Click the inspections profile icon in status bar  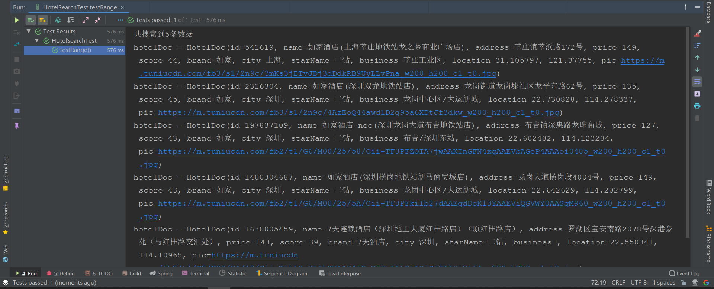tap(695, 283)
